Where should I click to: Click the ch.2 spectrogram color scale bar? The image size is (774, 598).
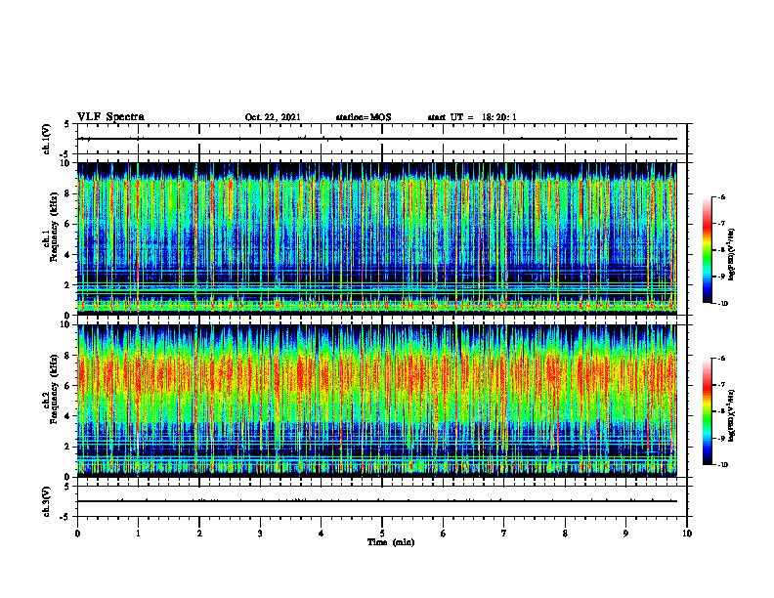click(x=708, y=411)
